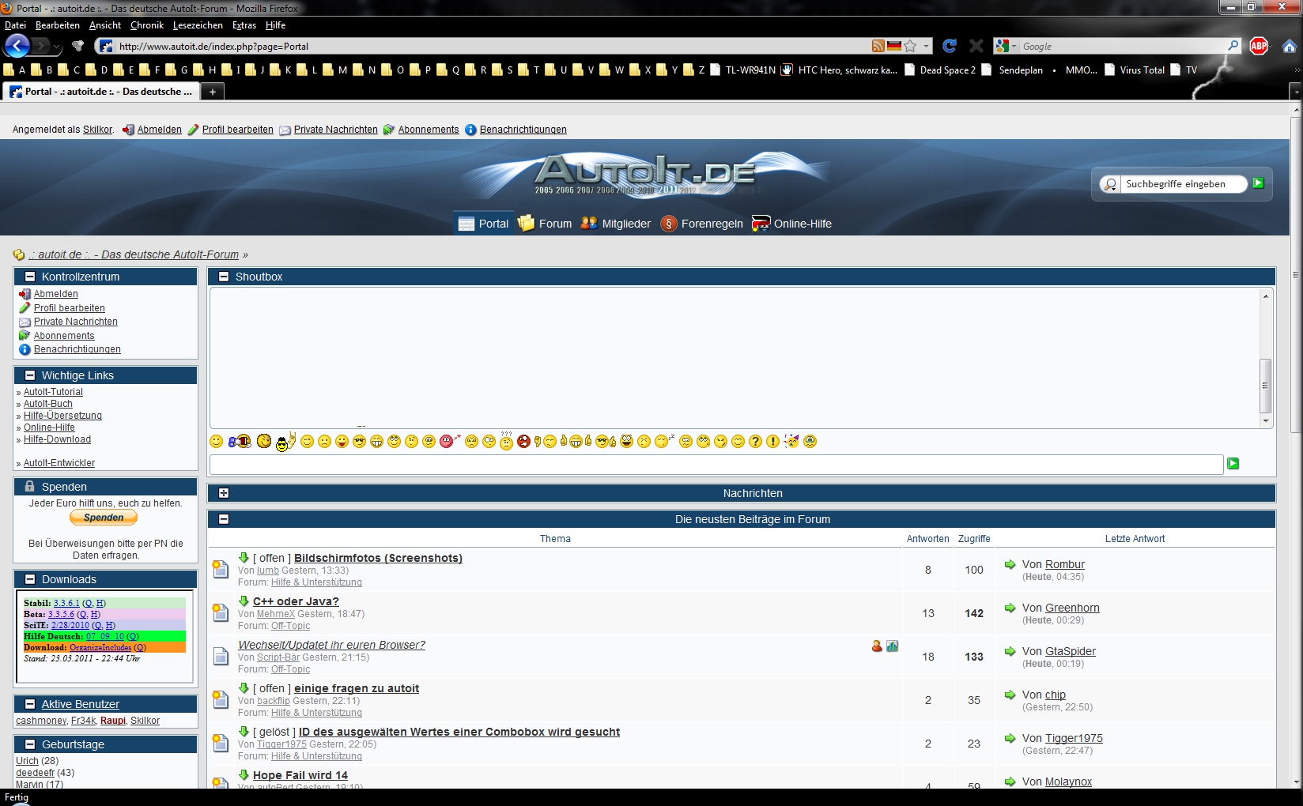Go to the Forum navigation tab

tap(546, 224)
